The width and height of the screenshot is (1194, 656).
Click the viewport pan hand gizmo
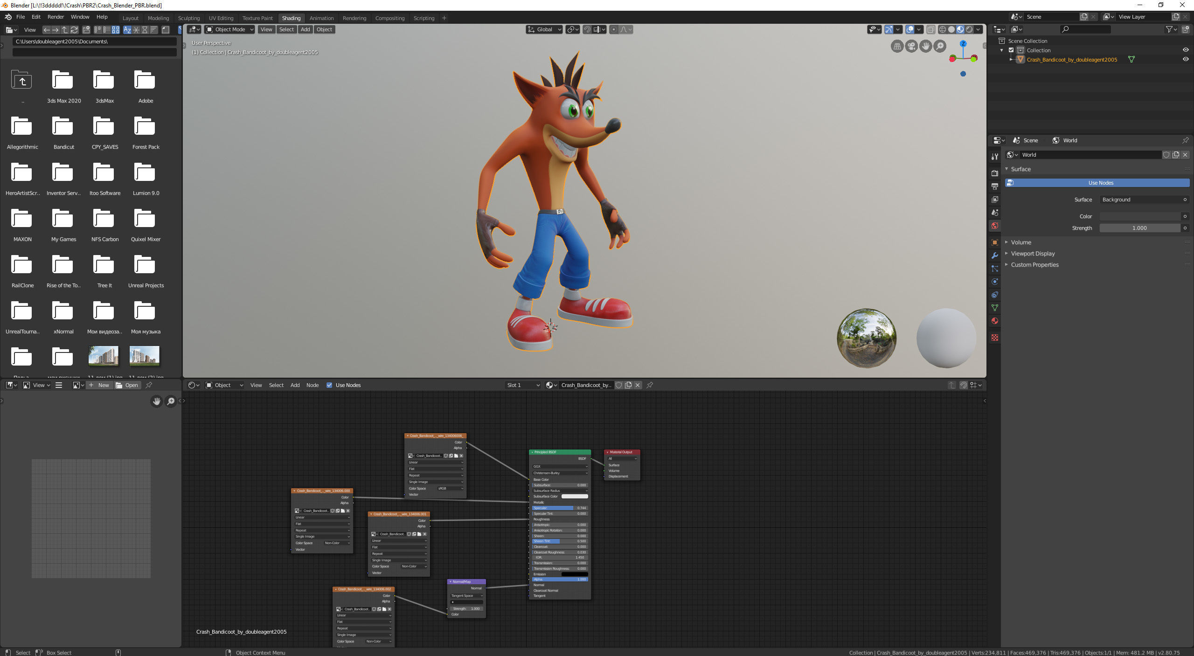click(926, 46)
